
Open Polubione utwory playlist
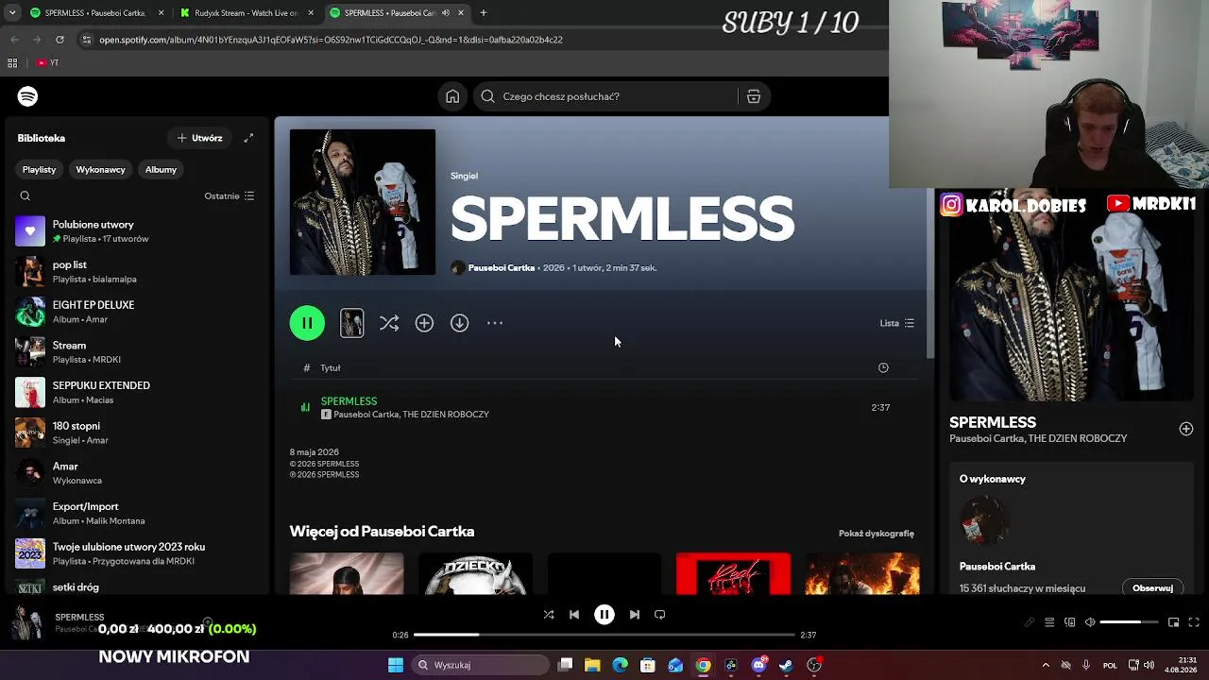click(x=137, y=231)
